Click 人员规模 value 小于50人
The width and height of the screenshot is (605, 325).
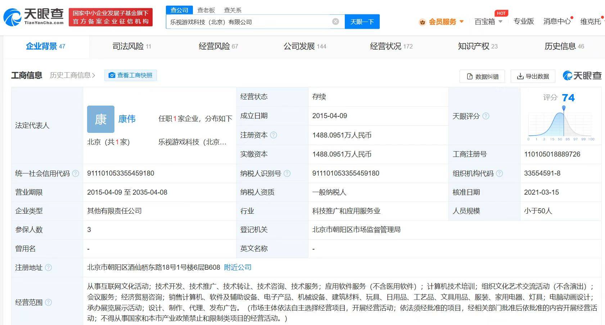click(x=538, y=211)
